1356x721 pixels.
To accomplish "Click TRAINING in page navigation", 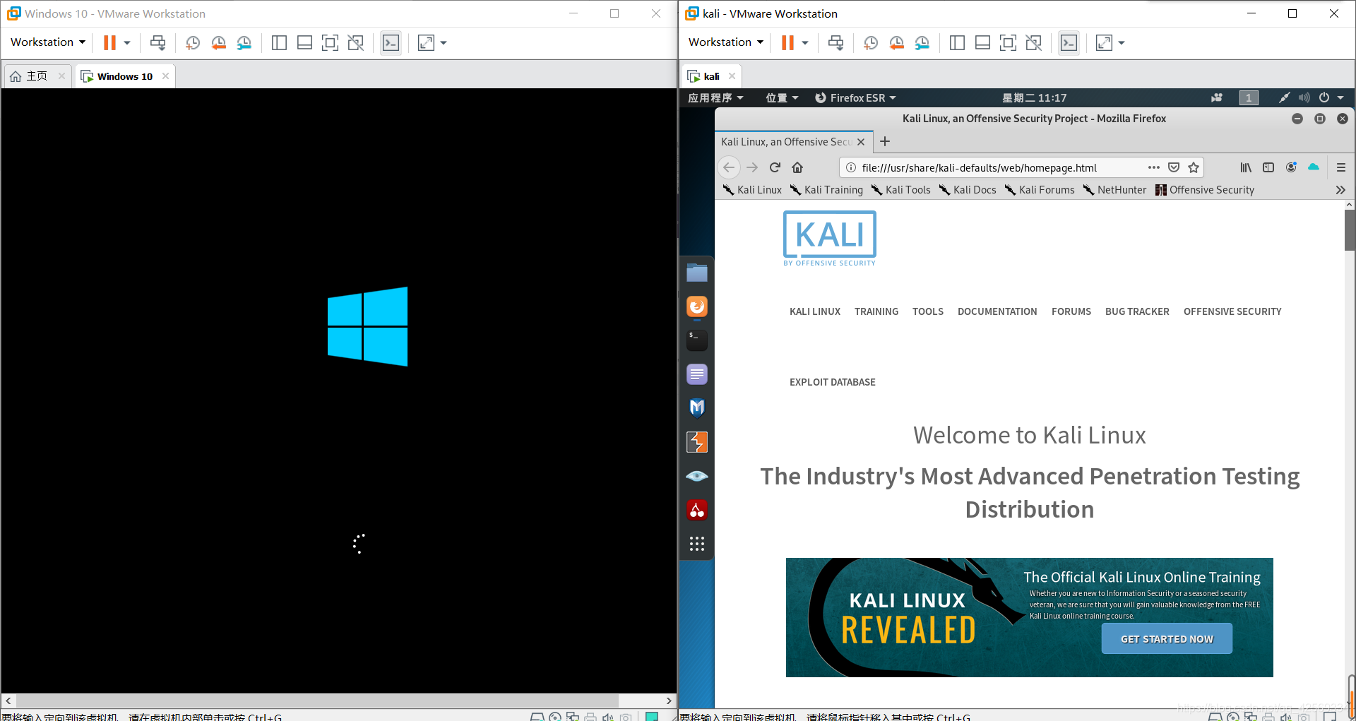I will (x=876, y=311).
